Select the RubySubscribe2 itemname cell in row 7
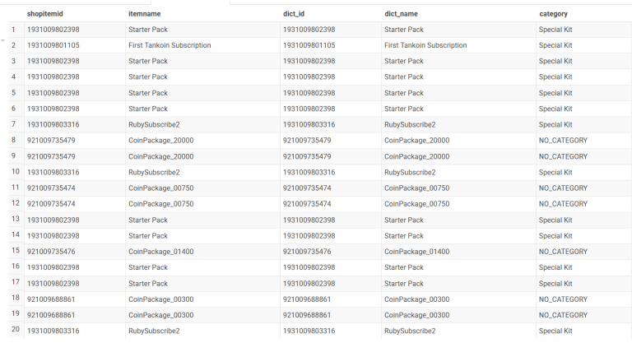The width and height of the screenshot is (632, 343). [154, 125]
